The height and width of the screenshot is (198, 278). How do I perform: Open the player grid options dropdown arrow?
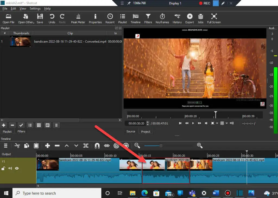[227, 123]
